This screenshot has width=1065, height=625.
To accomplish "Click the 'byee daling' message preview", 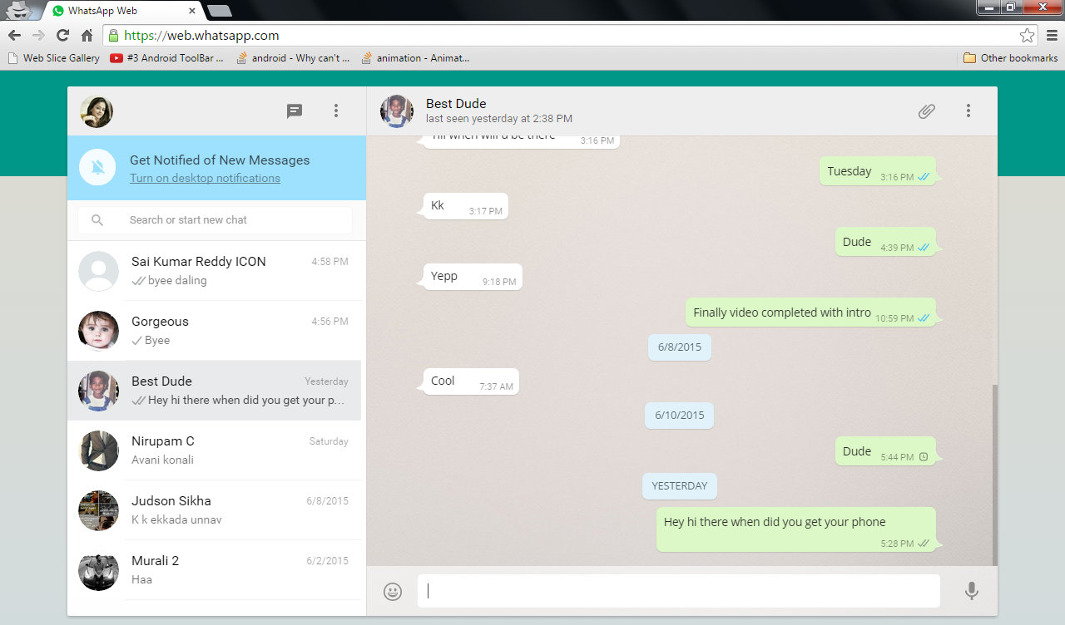I will (x=177, y=281).
